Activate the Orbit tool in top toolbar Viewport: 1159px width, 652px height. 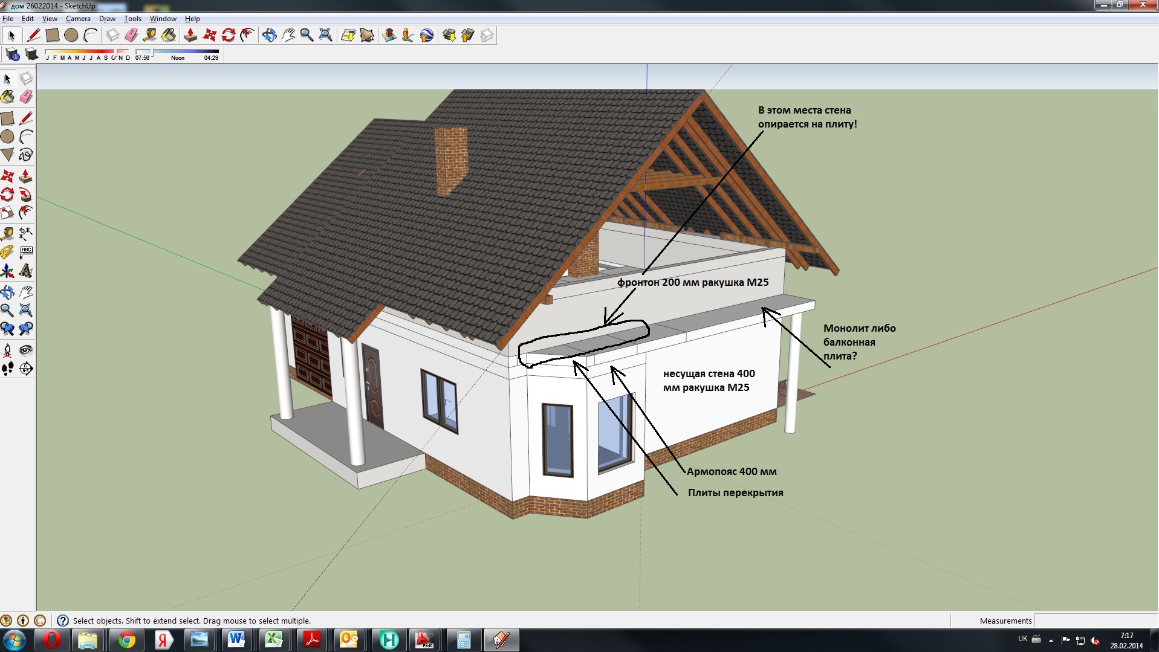tap(270, 35)
